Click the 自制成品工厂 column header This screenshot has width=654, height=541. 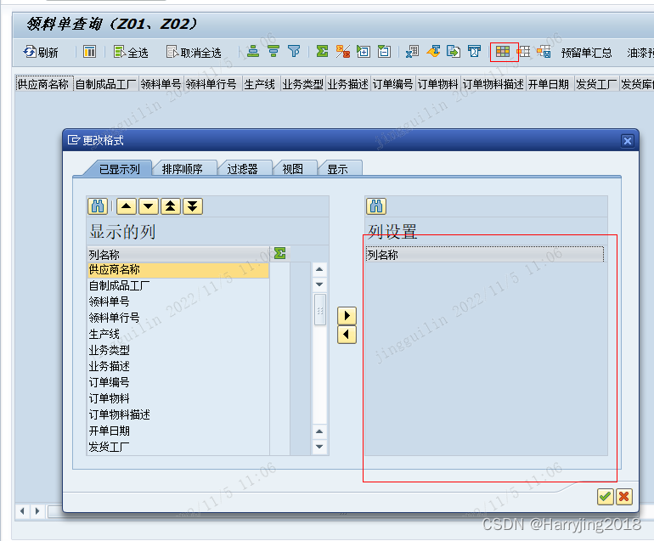[x=106, y=84]
